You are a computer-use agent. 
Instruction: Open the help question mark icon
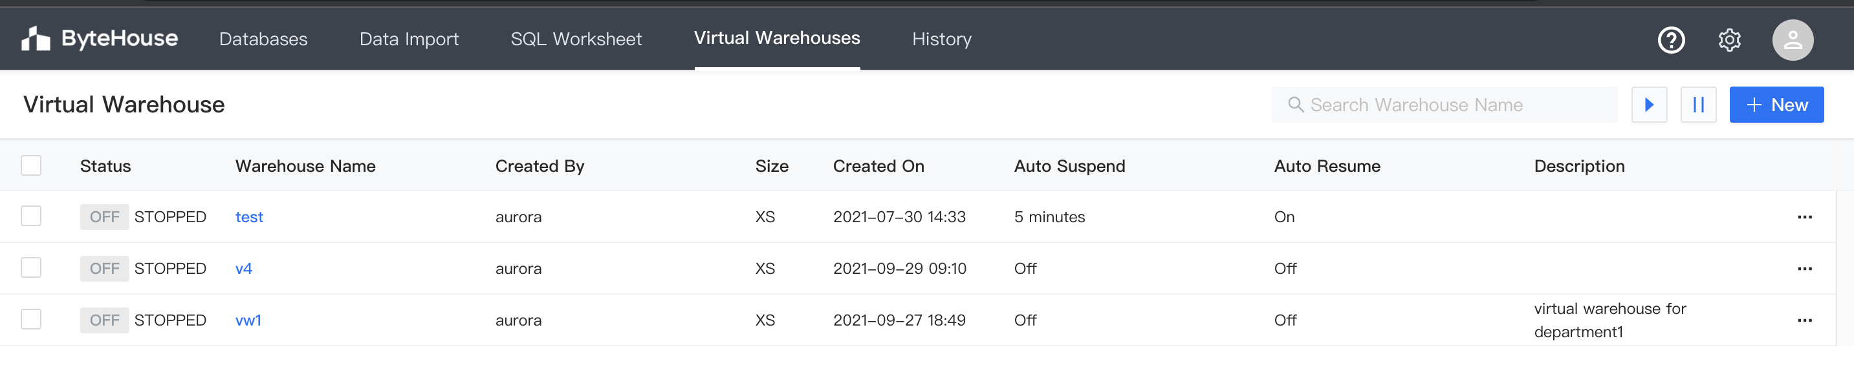tap(1670, 40)
